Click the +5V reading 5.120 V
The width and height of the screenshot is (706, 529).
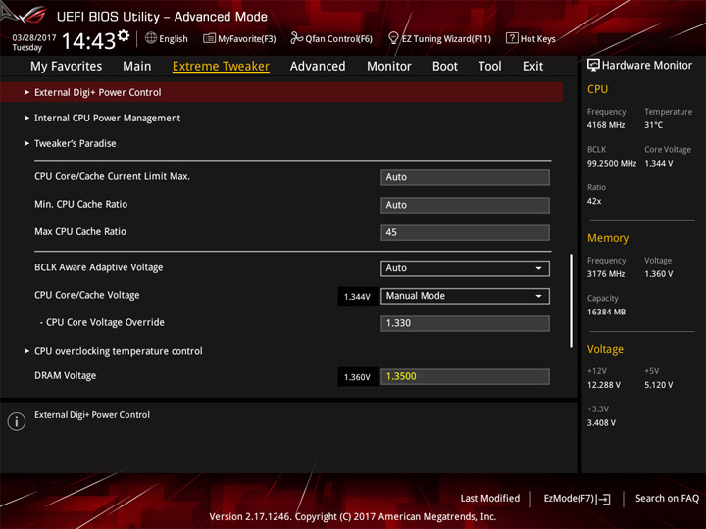(659, 385)
